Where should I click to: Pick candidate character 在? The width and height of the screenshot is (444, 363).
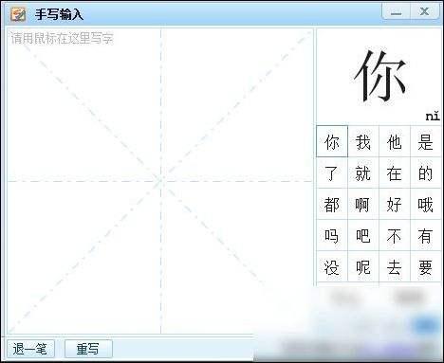[395, 172]
